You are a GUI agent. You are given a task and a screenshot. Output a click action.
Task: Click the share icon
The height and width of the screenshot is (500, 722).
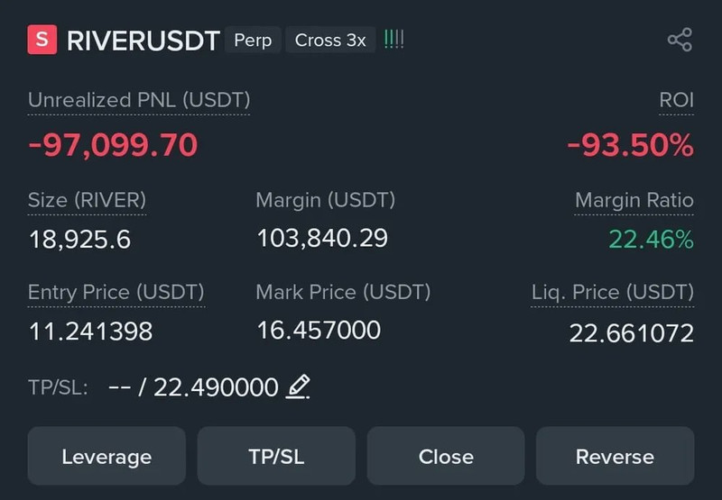(679, 40)
